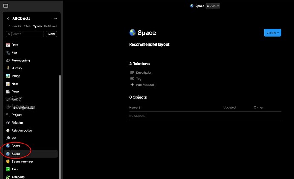Click the Template puzzle icon
The image size is (294, 179).
8,177
